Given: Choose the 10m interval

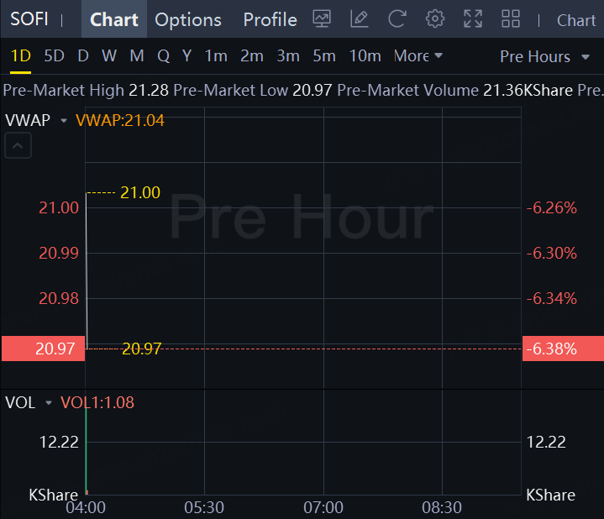Looking at the screenshot, I should coord(365,56).
